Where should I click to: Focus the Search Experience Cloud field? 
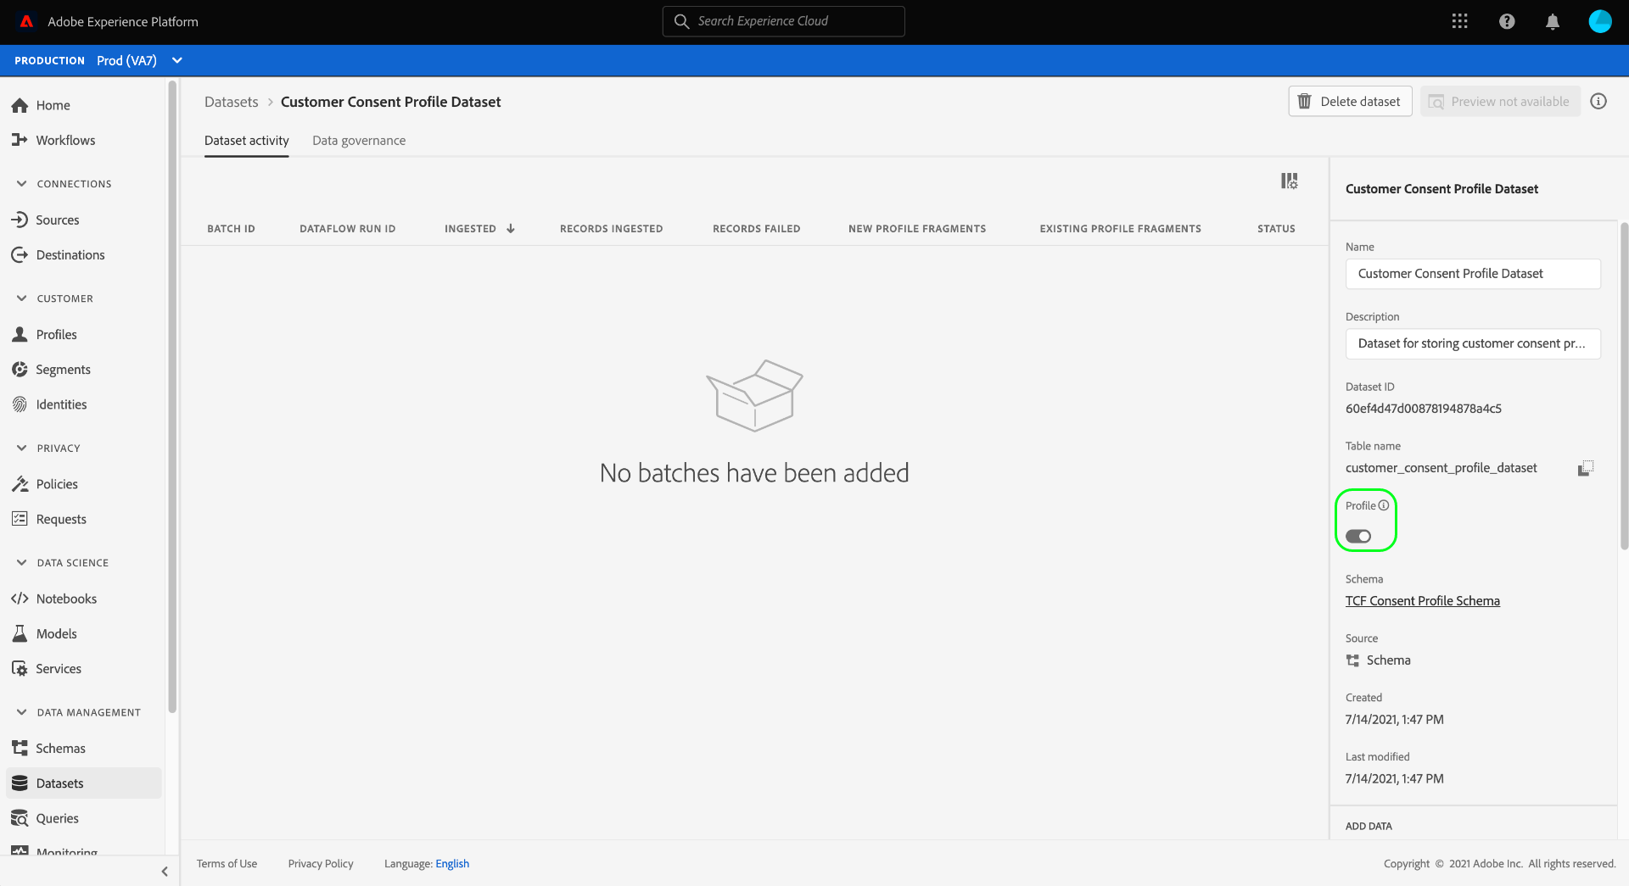click(x=783, y=21)
